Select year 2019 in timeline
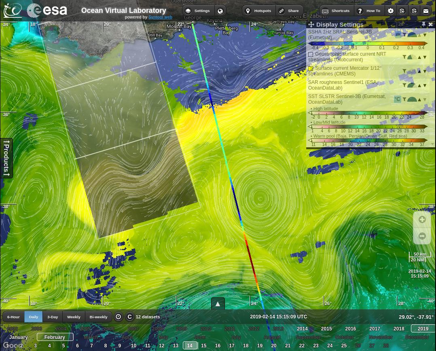Image resolution: width=436 pixels, height=351 pixels. 423,328
